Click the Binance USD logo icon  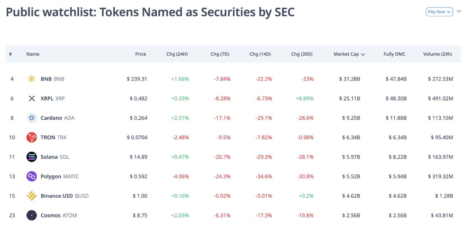coord(32,196)
